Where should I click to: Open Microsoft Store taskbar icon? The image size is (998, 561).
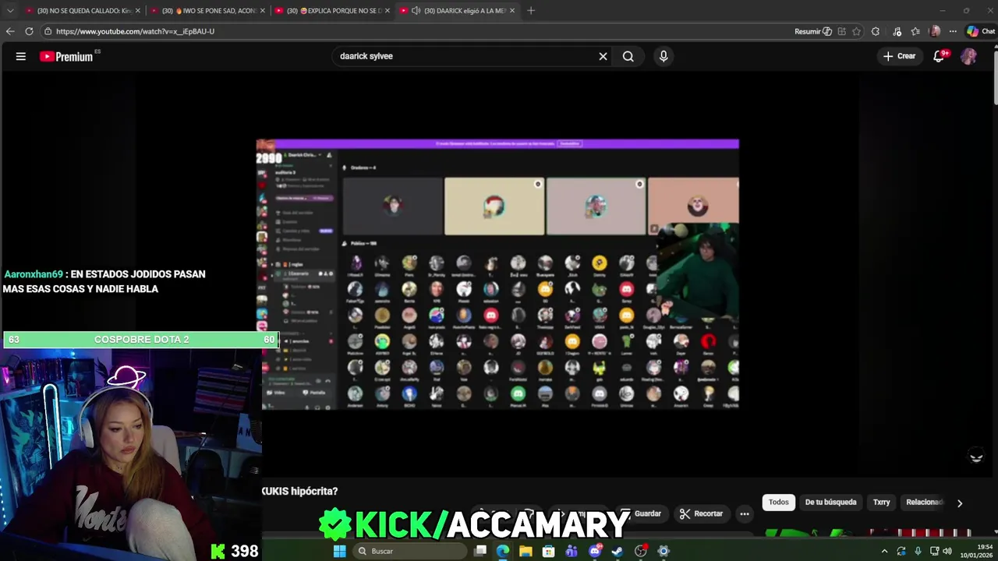point(549,551)
